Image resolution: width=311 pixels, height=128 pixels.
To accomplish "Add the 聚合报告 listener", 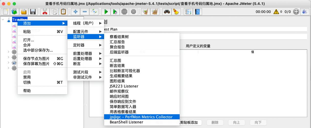I will (142, 47).
